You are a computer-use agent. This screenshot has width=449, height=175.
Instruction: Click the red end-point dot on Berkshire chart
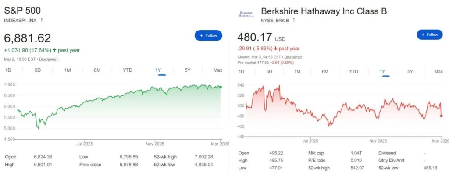click(x=441, y=116)
